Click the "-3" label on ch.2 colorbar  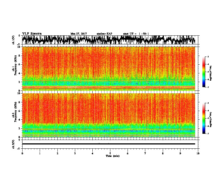(x=208, y=103)
